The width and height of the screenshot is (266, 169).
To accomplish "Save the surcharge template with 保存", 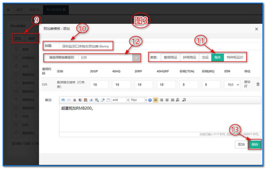I will [255, 145].
